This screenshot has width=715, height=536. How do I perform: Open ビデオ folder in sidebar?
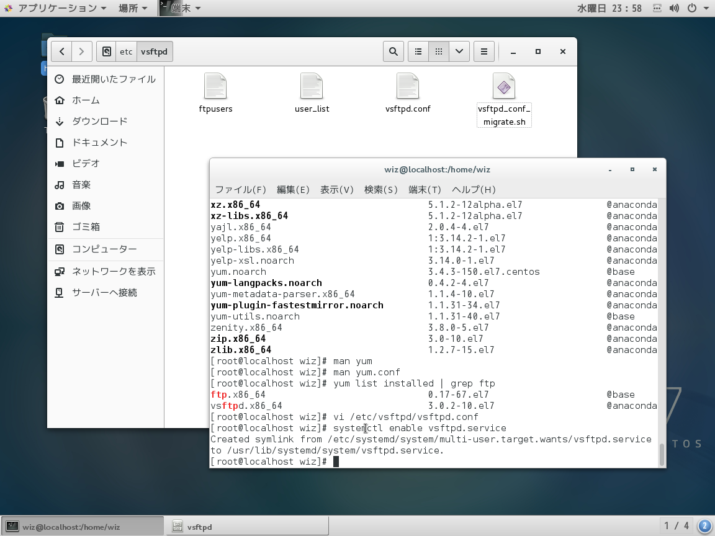point(106,164)
